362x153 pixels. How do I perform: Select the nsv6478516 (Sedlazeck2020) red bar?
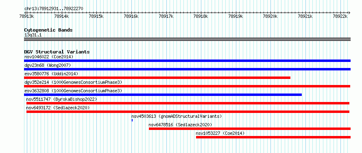[x=250, y=129]
